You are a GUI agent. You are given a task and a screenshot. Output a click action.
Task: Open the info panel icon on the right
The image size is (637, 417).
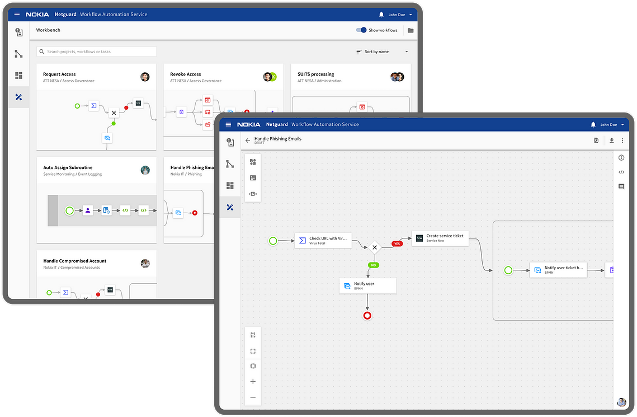[x=621, y=158]
